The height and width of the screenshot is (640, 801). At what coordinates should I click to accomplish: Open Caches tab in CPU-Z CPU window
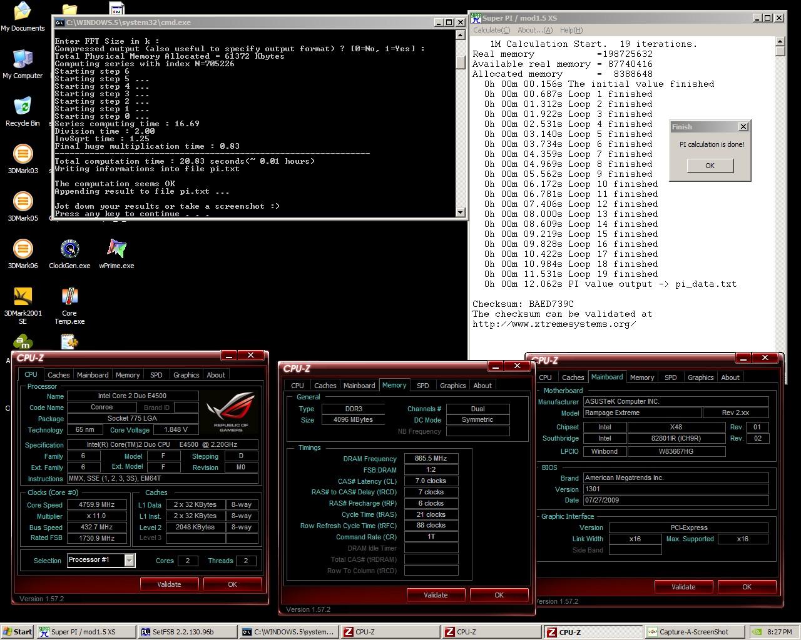(59, 375)
